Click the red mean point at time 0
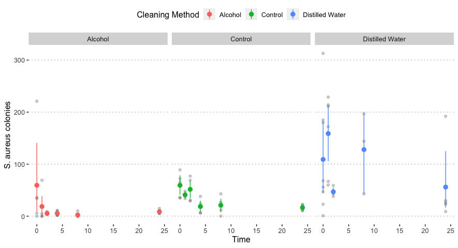The width and height of the screenshot is (458, 248). (x=37, y=185)
